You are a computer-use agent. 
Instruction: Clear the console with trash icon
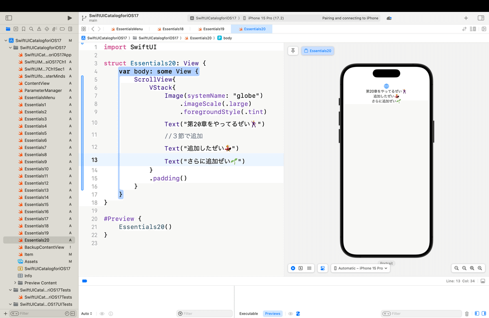click(x=467, y=314)
